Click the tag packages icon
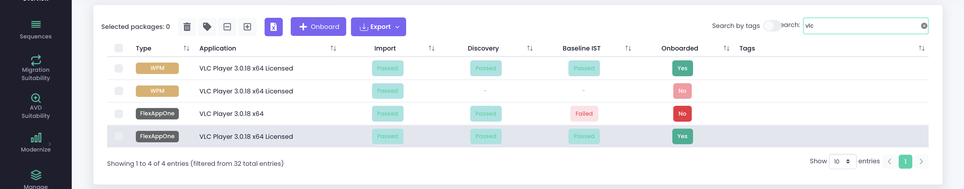Image resolution: width=964 pixels, height=189 pixels. tap(207, 27)
